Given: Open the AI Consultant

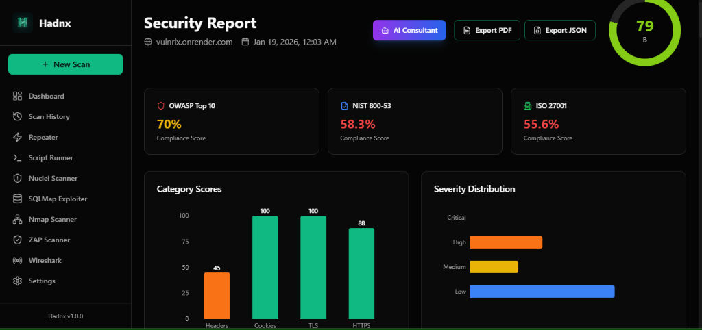Looking at the screenshot, I should point(409,31).
